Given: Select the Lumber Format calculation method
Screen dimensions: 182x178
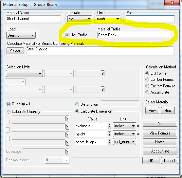Looking at the screenshot, I should pyautogui.click(x=147, y=80).
